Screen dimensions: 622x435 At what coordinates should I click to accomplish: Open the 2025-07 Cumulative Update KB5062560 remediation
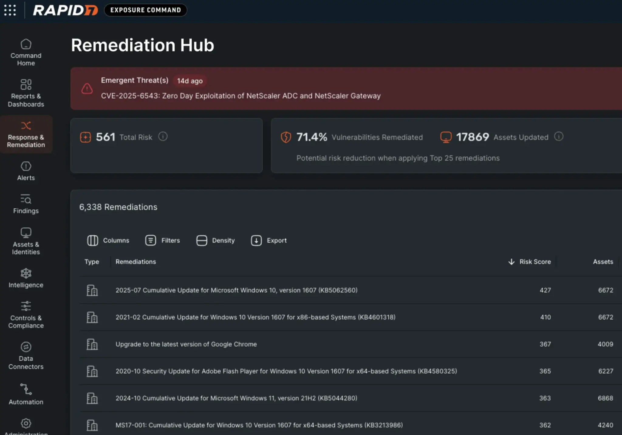click(236, 290)
